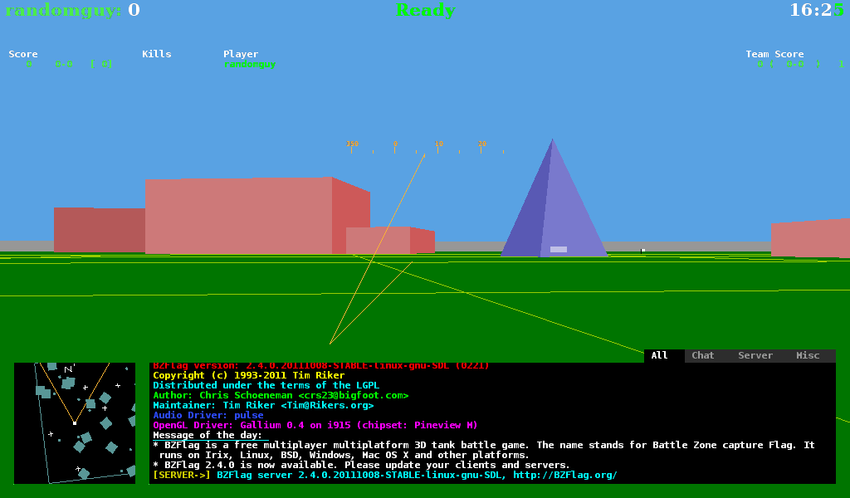Click the BZFlag.org link in the server message
Image resolution: width=850 pixels, height=498 pixels.
564,475
